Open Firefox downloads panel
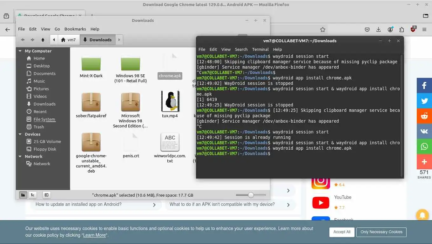 click(x=378, y=30)
